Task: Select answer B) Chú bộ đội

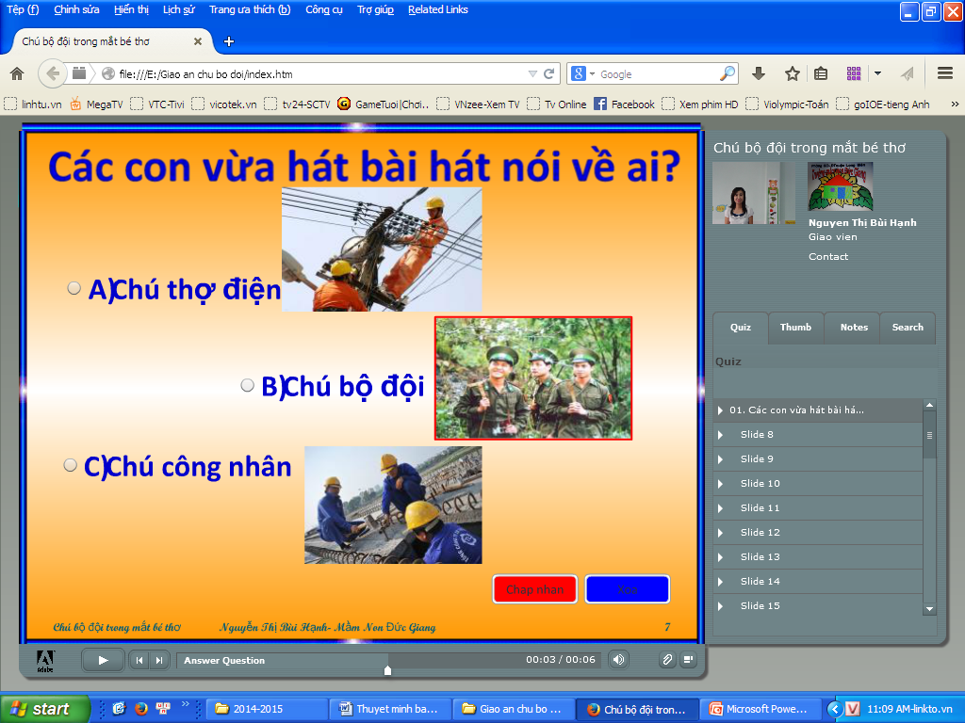Action: [248, 385]
